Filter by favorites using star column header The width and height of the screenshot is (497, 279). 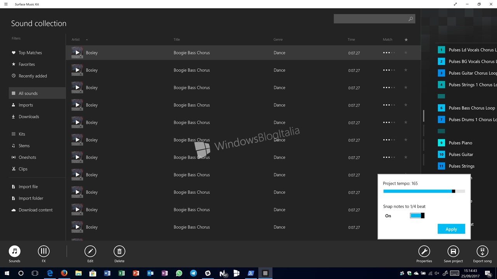click(x=406, y=40)
